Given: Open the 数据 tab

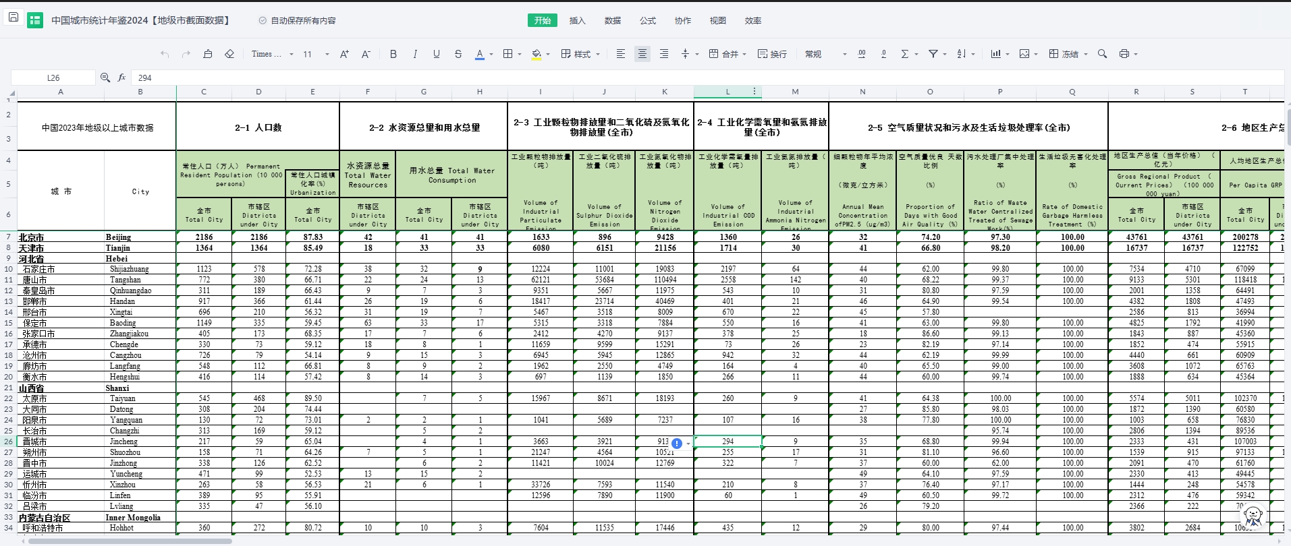Looking at the screenshot, I should pos(613,20).
